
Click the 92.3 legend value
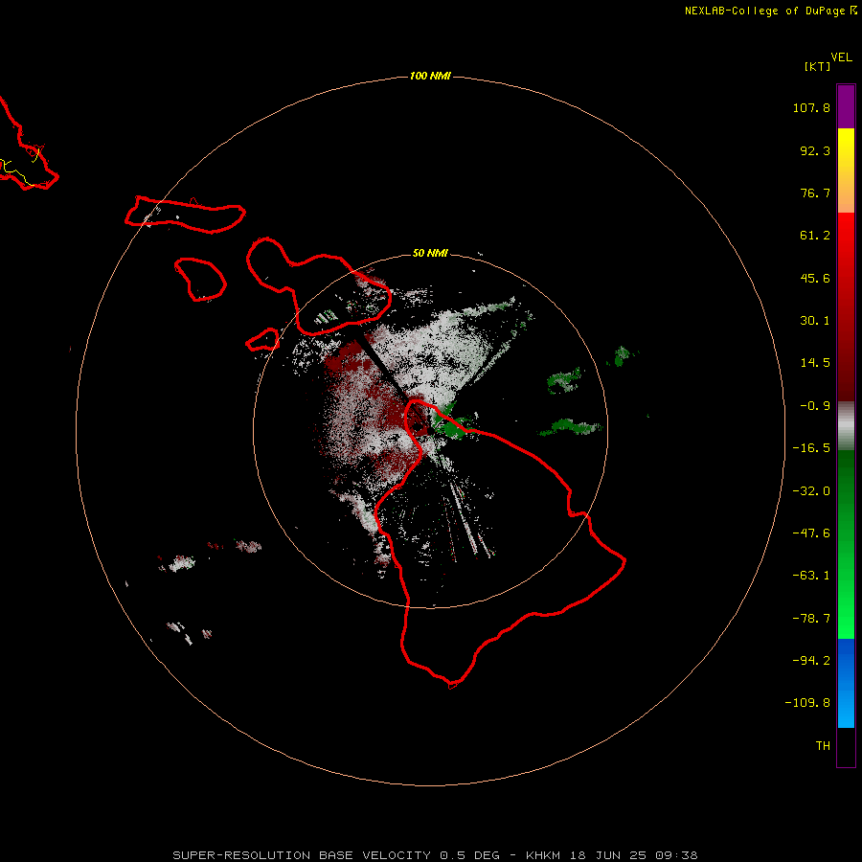815,150
